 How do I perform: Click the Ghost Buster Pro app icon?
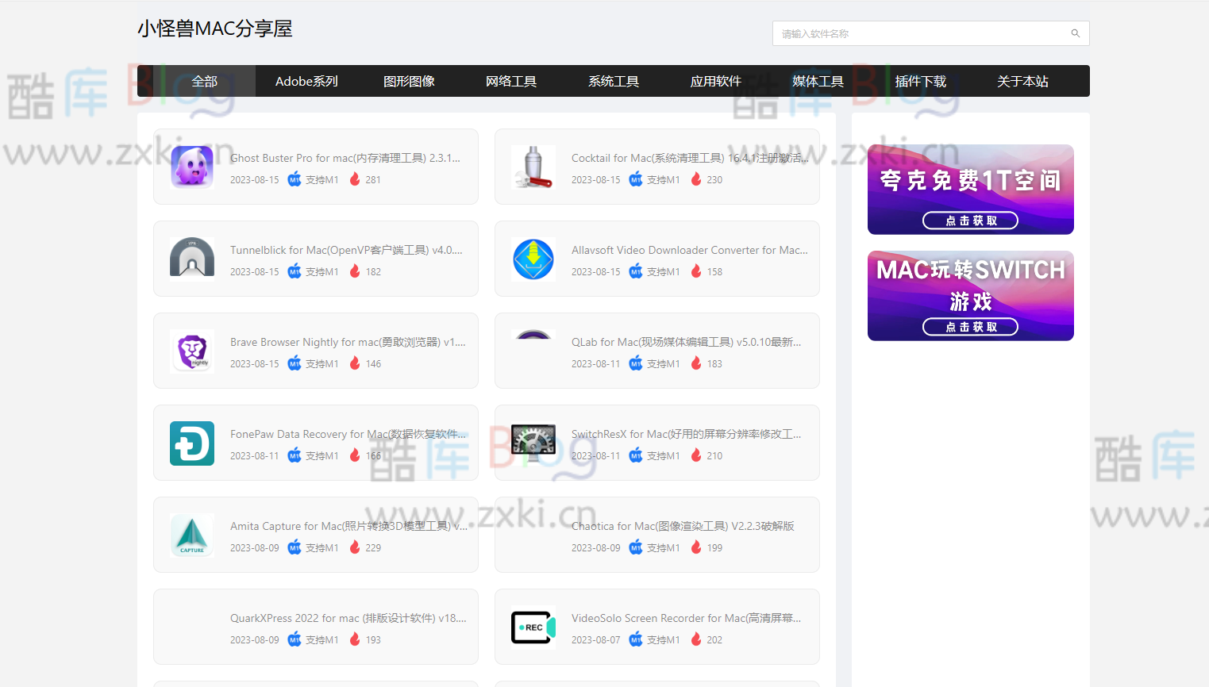191,167
